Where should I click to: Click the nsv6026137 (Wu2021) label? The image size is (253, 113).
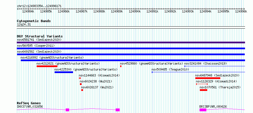(x=97, y=87)
